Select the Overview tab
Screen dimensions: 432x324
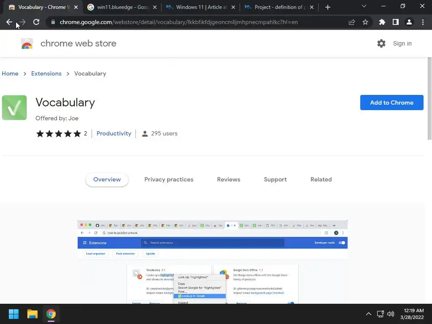107,179
